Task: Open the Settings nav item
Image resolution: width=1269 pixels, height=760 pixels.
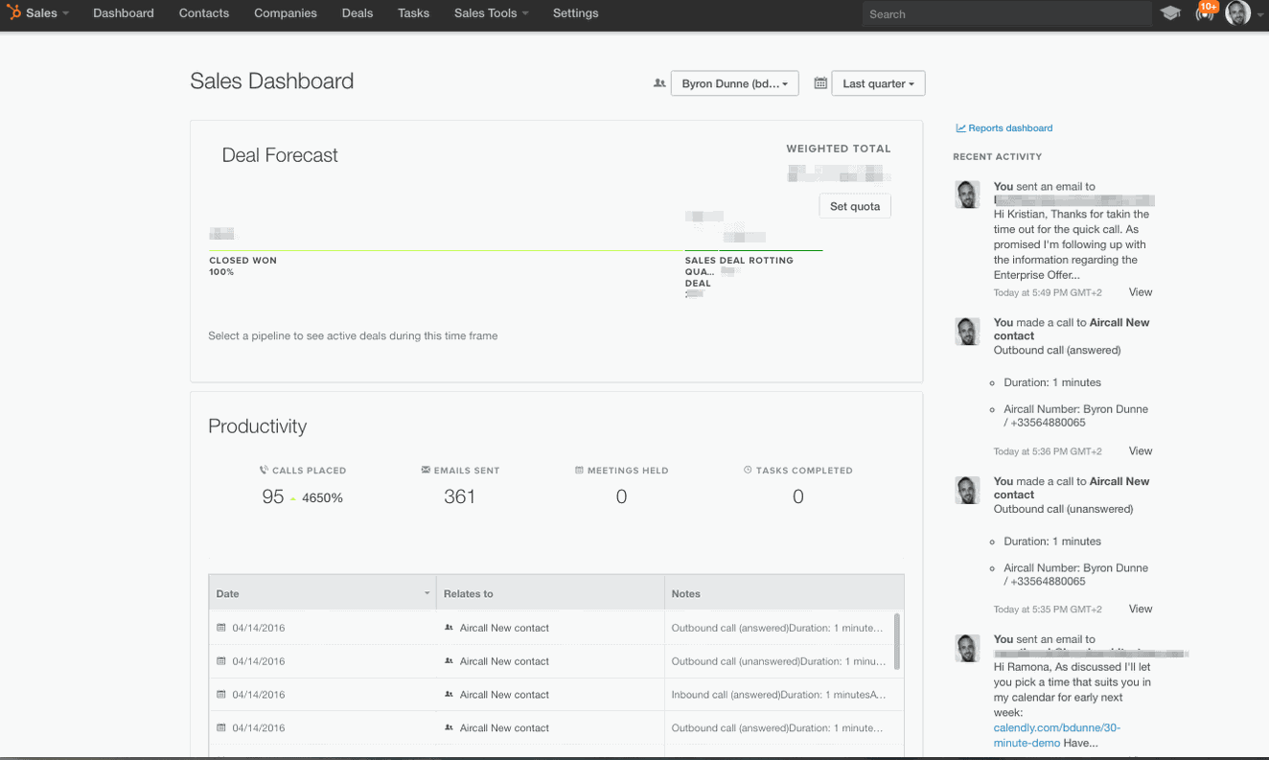Action: point(576,13)
